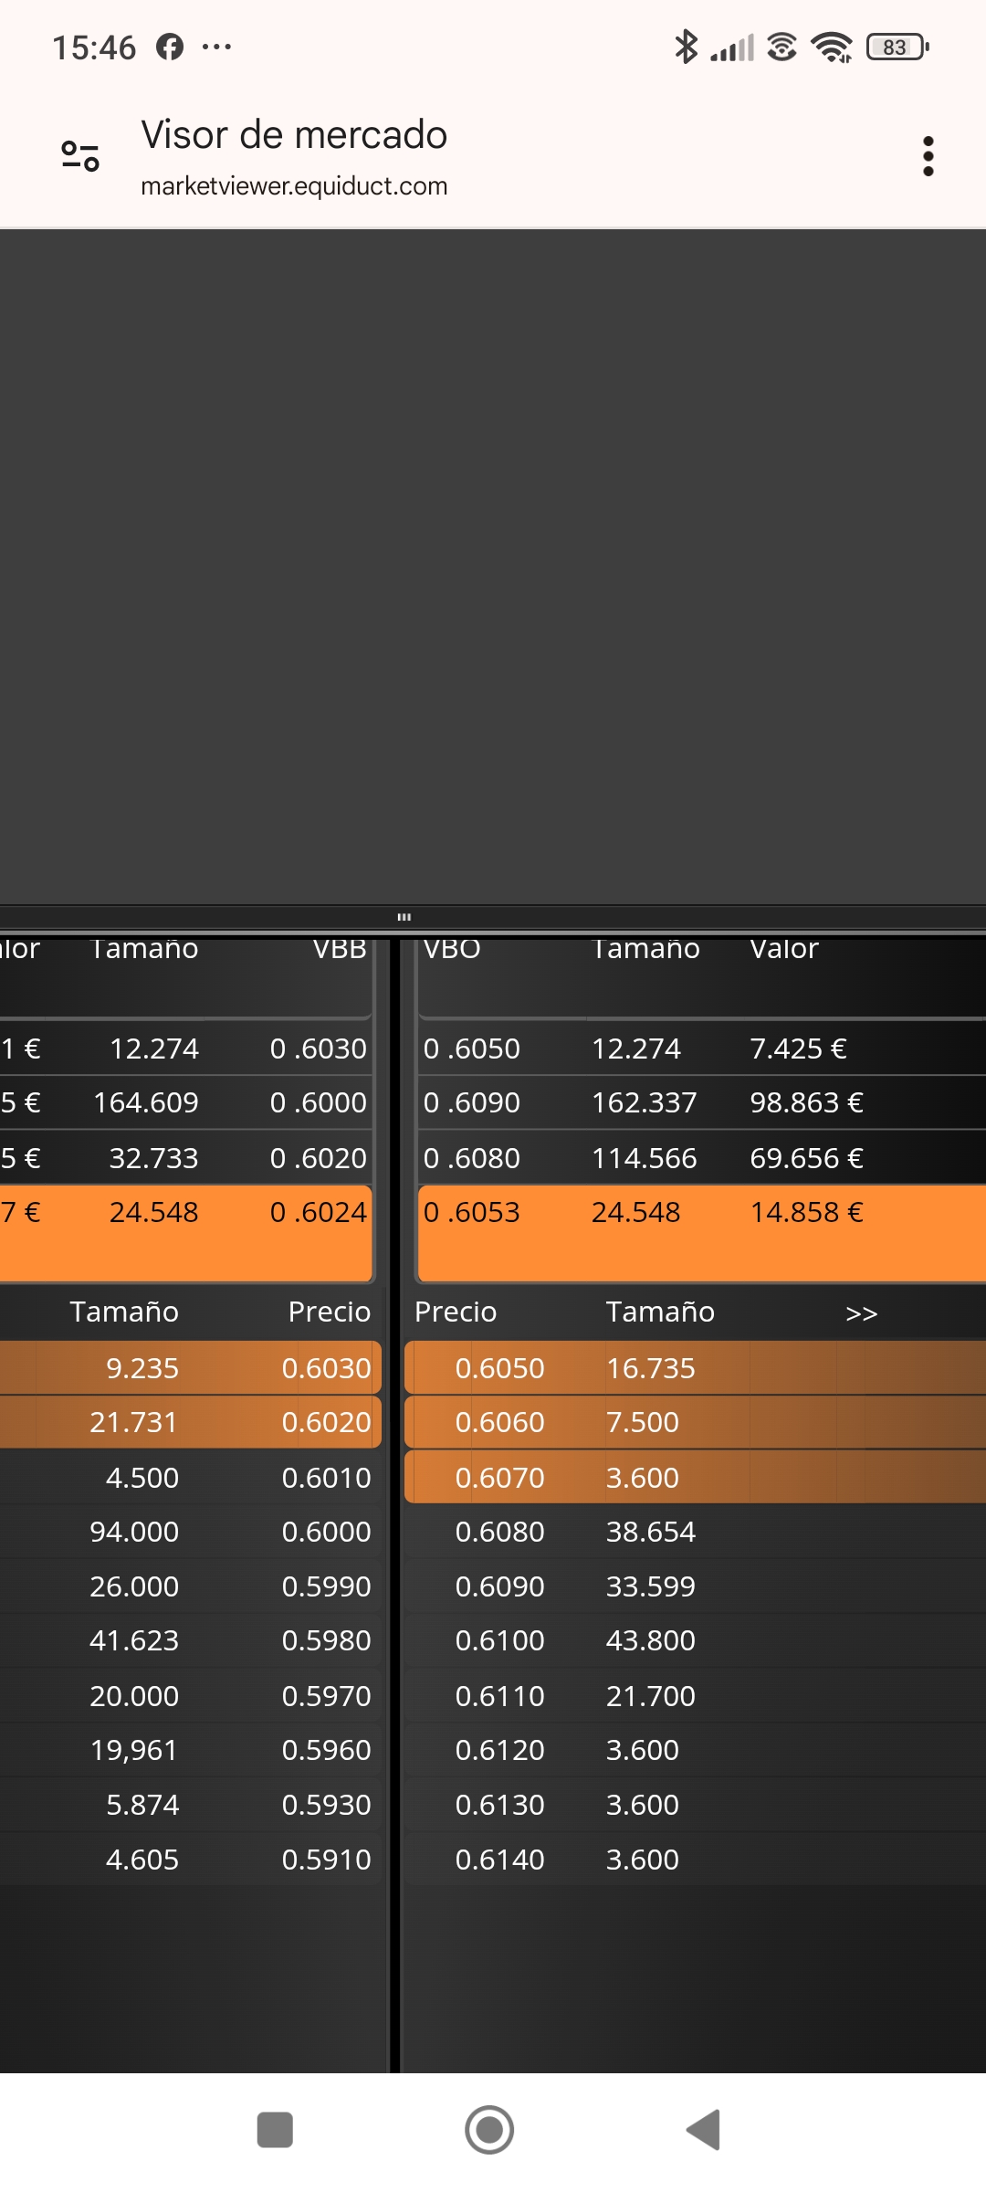Select the orange 0.6024 VBB row

coord(186,1233)
